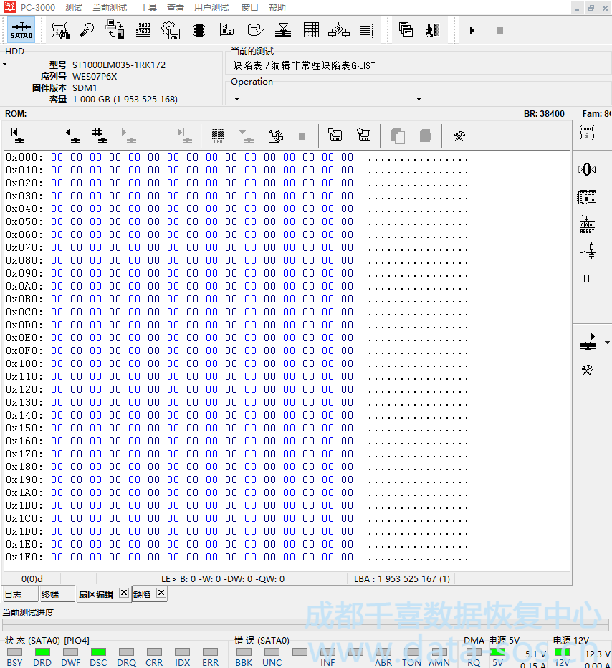Screen dimensions: 612x668
Task: Click the go-to sector number (#) icon
Action: pyautogui.click(x=99, y=135)
